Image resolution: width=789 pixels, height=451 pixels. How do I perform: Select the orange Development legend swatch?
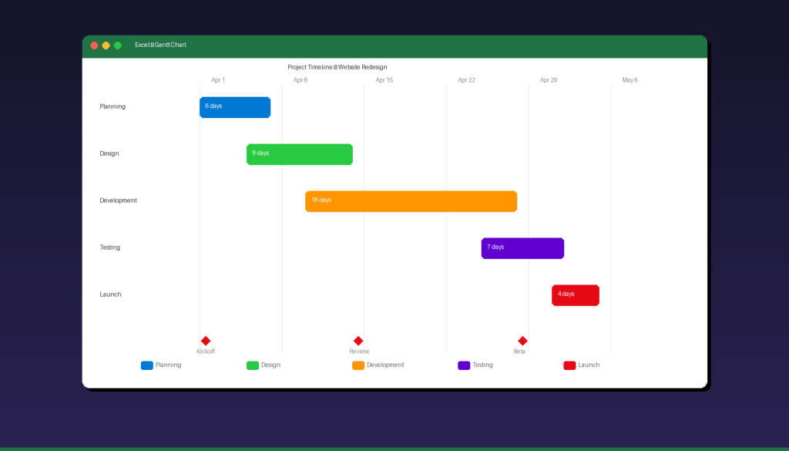point(358,365)
